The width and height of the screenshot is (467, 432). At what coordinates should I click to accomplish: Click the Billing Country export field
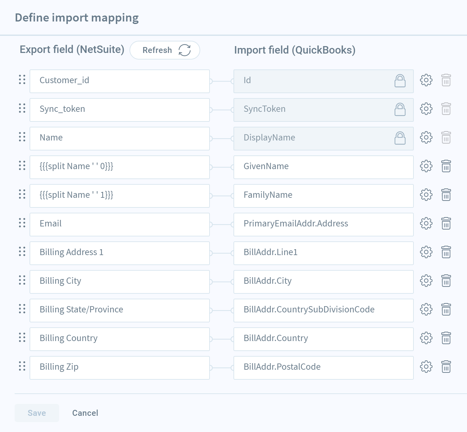(x=120, y=339)
